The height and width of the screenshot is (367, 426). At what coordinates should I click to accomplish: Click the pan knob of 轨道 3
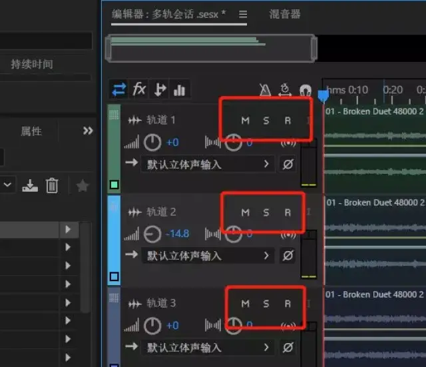pyautogui.click(x=234, y=326)
